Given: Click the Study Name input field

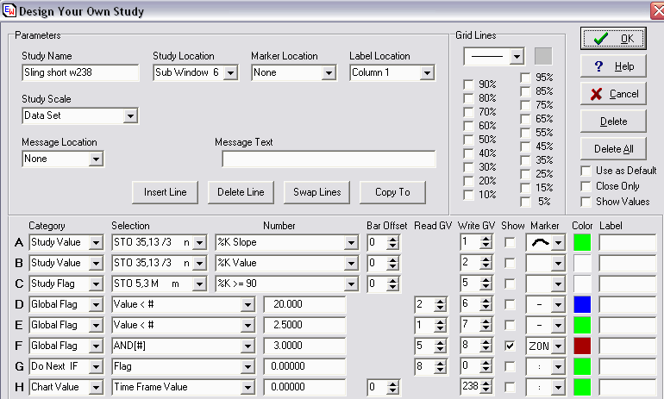Looking at the screenshot, I should pyautogui.click(x=80, y=72).
